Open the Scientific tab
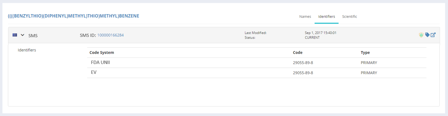 pyautogui.click(x=350, y=17)
